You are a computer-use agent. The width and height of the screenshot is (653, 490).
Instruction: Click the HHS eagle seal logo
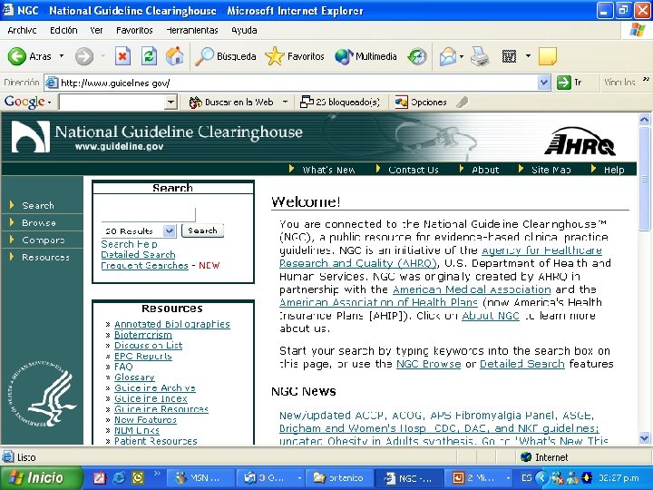42,393
